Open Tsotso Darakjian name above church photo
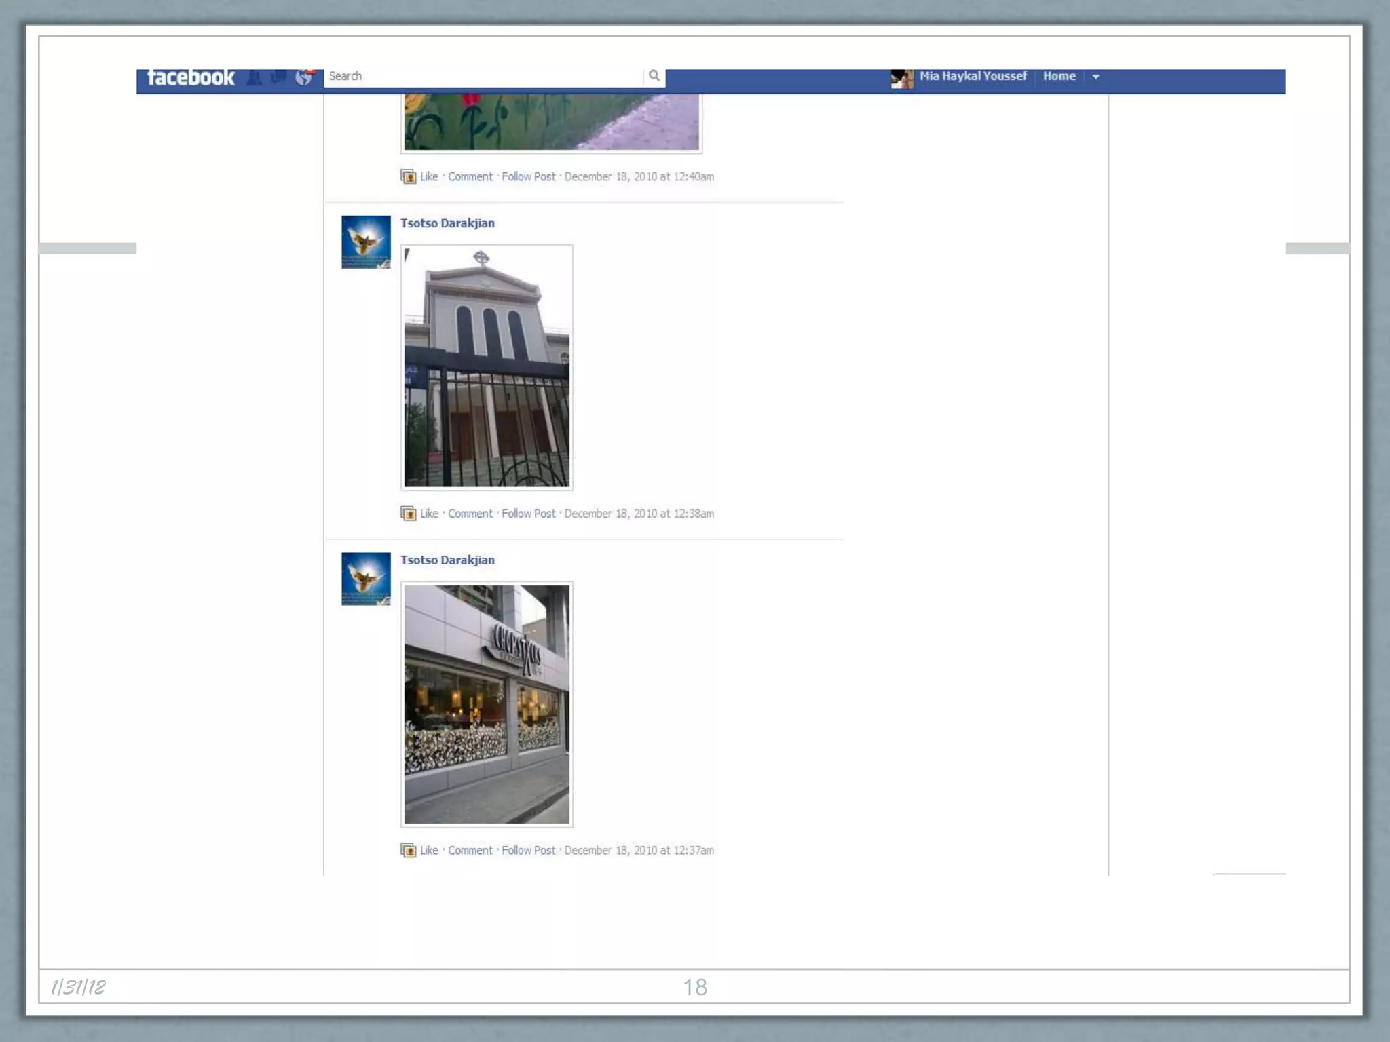 pos(447,223)
